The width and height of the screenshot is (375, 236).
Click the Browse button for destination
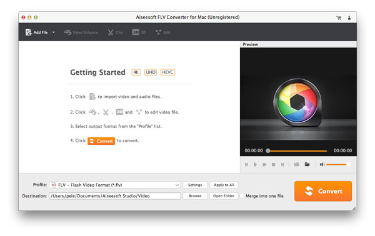195,196
